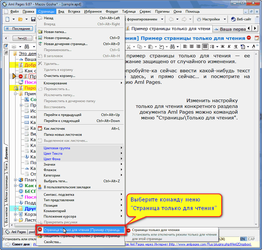Click the Aml Pages bottom document tab
Screen dimensions: 262x250
click(16, 232)
